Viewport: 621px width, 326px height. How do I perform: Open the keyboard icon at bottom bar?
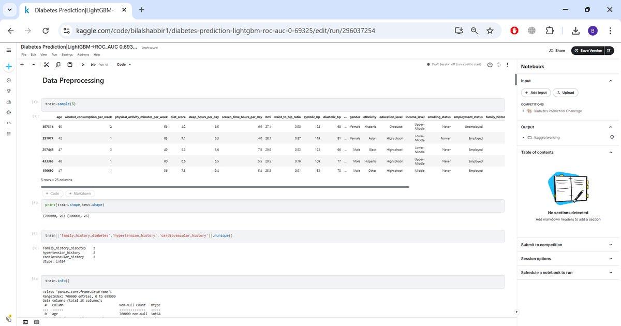click(36, 321)
